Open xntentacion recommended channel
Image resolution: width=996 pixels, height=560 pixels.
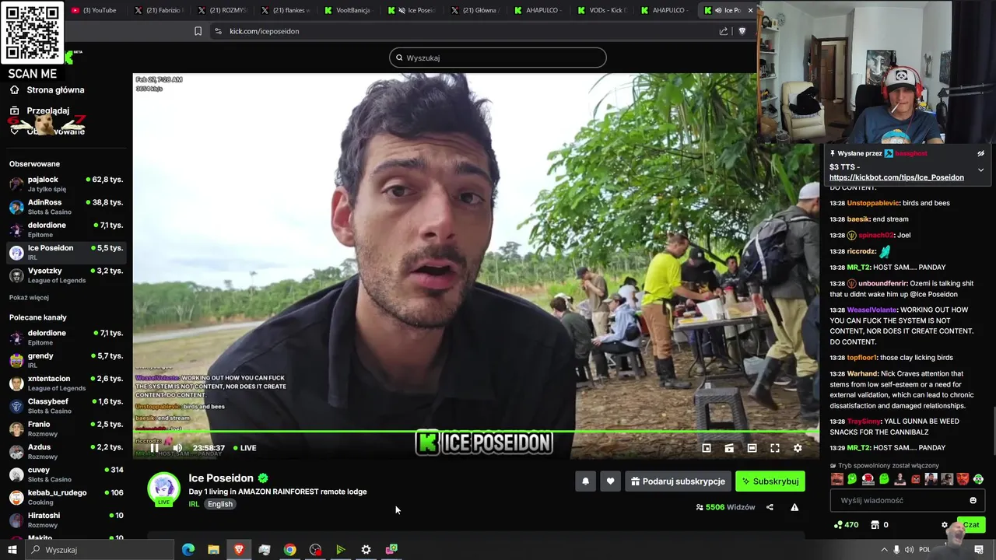pos(66,383)
